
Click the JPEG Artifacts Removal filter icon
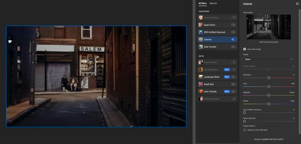pos(201,32)
